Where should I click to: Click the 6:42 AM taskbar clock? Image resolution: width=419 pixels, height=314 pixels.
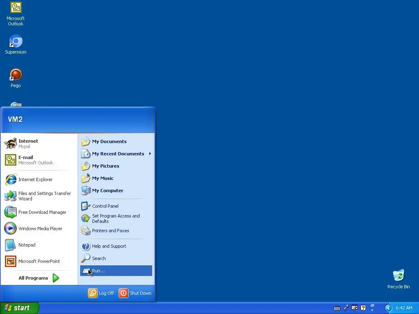pos(404,308)
